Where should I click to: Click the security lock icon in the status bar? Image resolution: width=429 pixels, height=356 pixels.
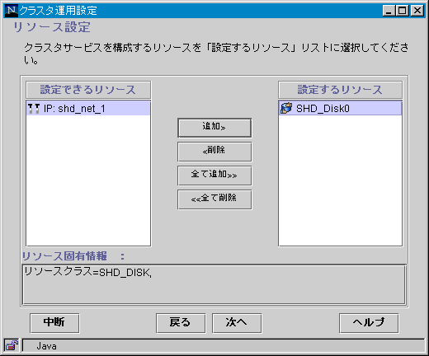point(12,345)
